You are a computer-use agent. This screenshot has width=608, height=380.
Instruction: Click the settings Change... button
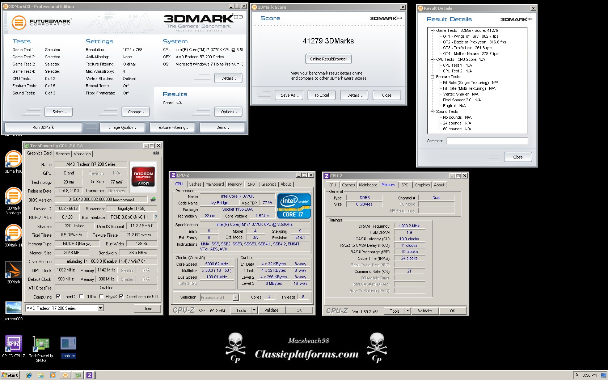tap(136, 112)
